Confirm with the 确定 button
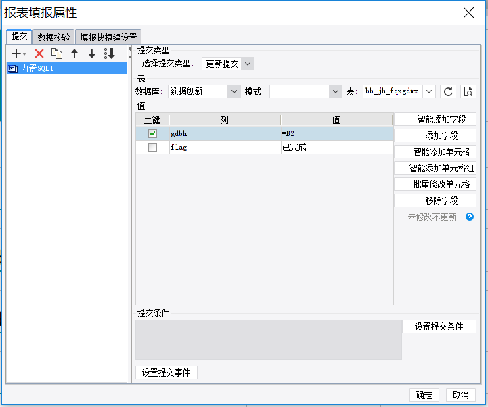The image size is (488, 407). (x=424, y=395)
